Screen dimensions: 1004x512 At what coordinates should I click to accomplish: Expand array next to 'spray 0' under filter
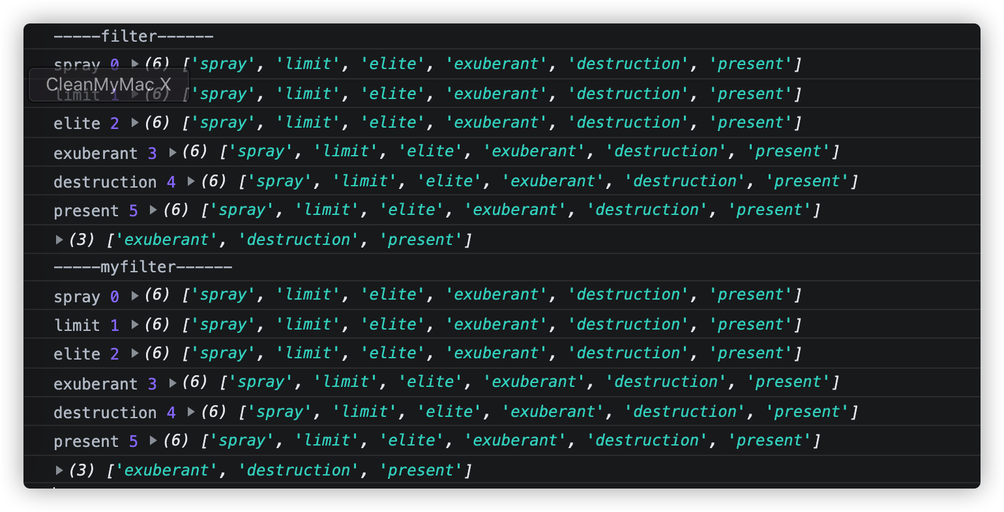[135, 64]
